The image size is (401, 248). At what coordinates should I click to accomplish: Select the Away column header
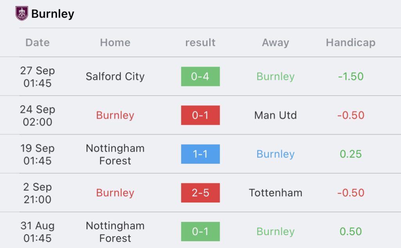point(275,43)
